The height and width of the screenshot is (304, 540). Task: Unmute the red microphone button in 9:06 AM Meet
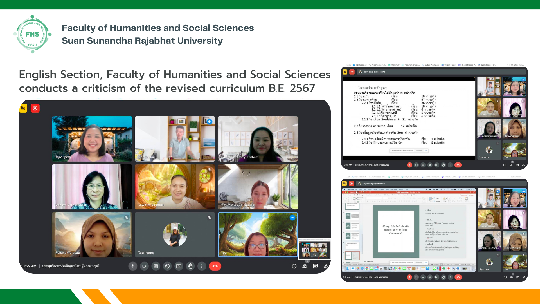tap(409, 165)
